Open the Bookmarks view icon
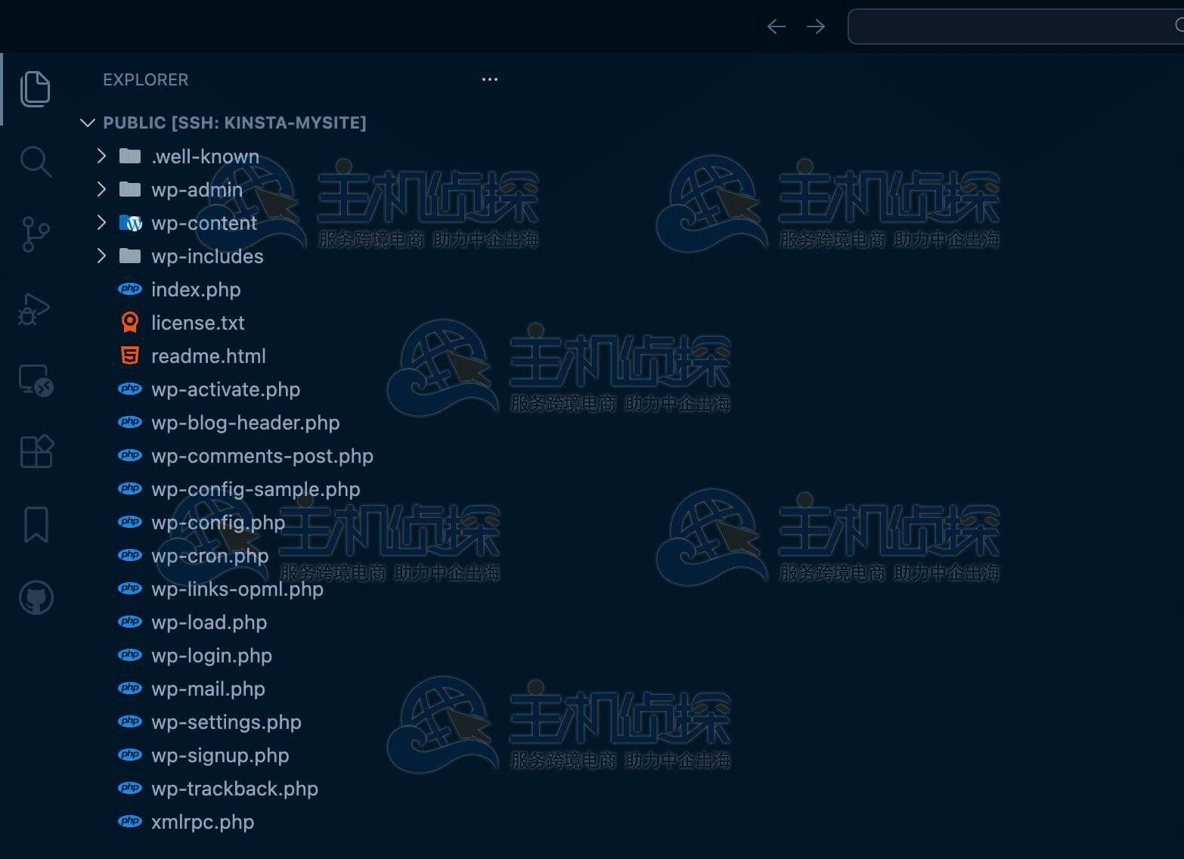1184x859 pixels. click(36, 524)
